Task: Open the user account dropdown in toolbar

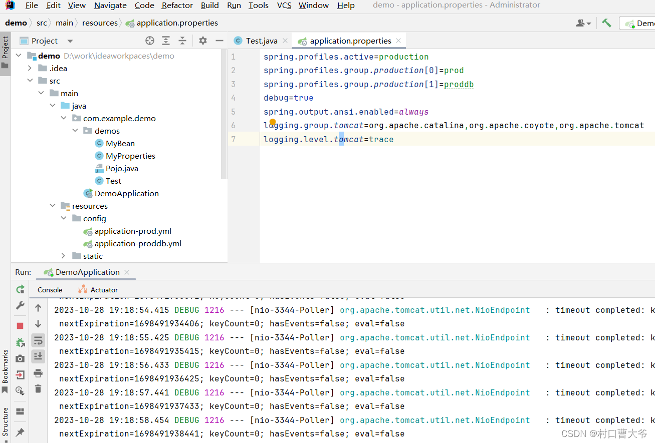Action: [x=583, y=23]
